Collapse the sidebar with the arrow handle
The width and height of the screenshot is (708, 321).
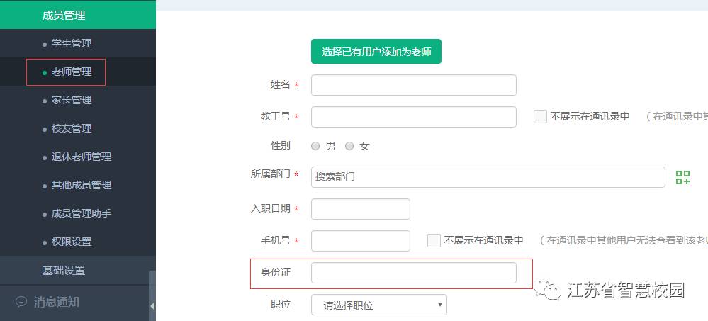[x=152, y=305]
